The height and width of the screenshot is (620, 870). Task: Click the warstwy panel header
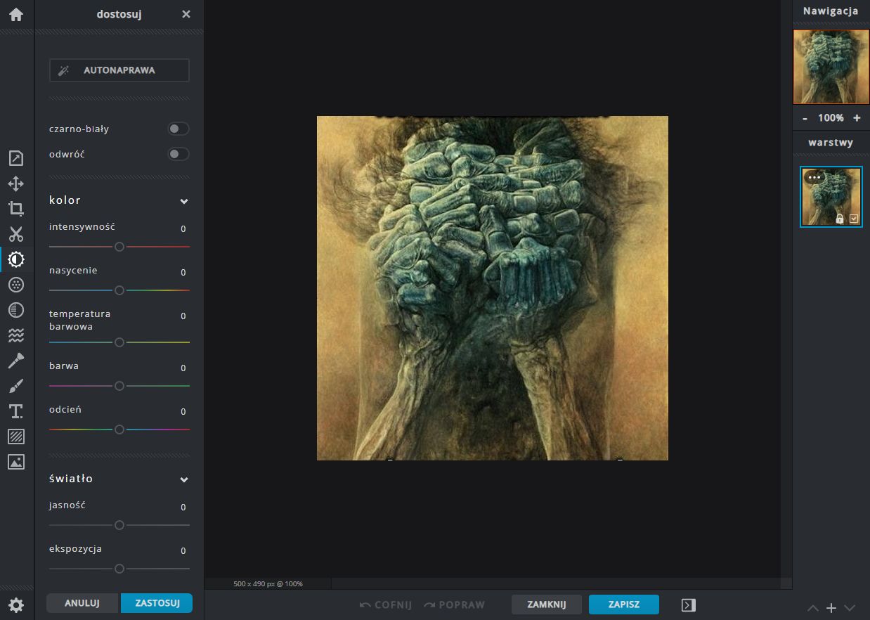click(831, 142)
